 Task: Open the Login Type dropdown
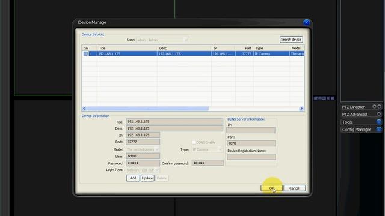(143, 170)
